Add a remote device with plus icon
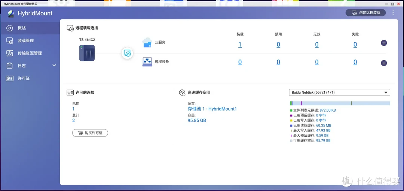This screenshot has width=404, height=191. click(384, 63)
